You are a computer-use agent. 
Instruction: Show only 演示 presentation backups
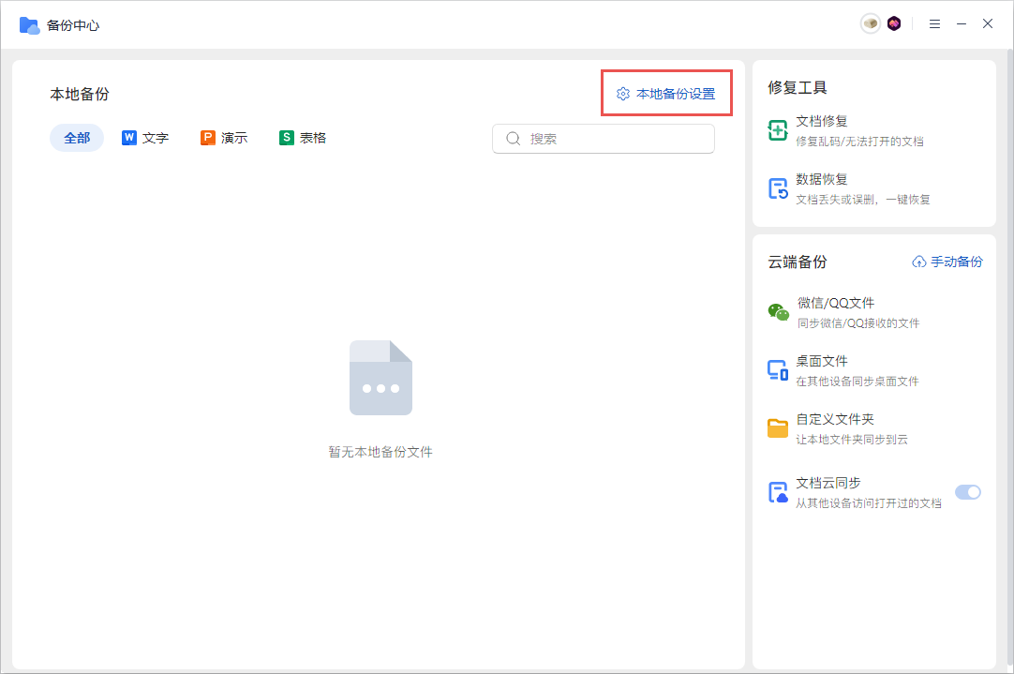click(x=224, y=138)
